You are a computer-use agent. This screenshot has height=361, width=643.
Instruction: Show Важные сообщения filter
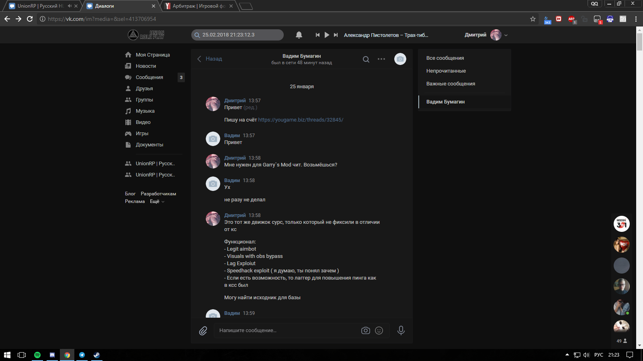465,84
